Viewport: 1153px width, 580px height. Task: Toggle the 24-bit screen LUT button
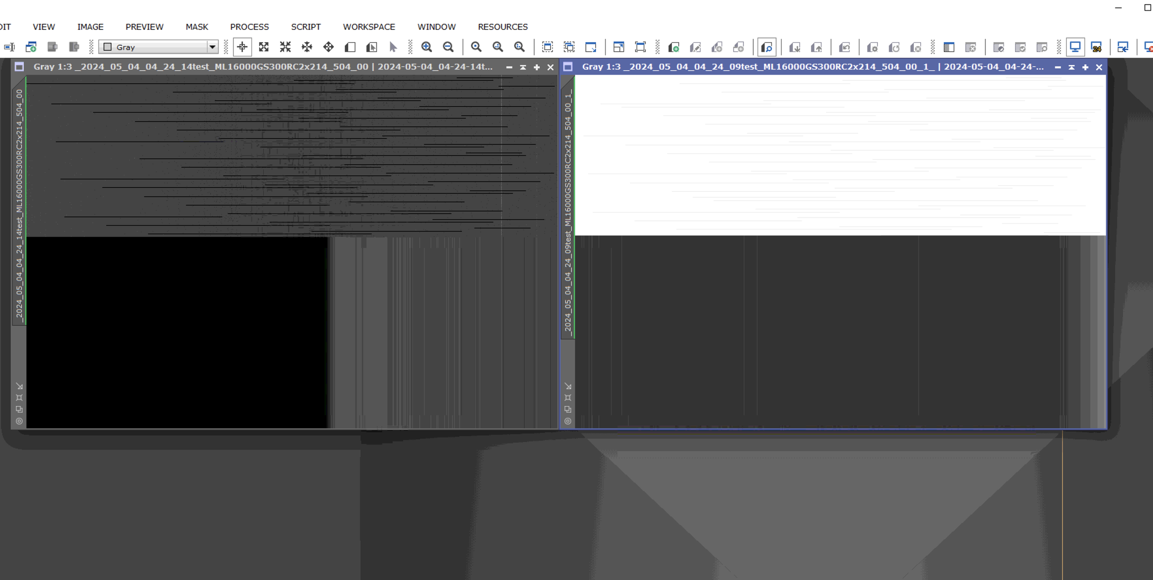click(x=1096, y=47)
